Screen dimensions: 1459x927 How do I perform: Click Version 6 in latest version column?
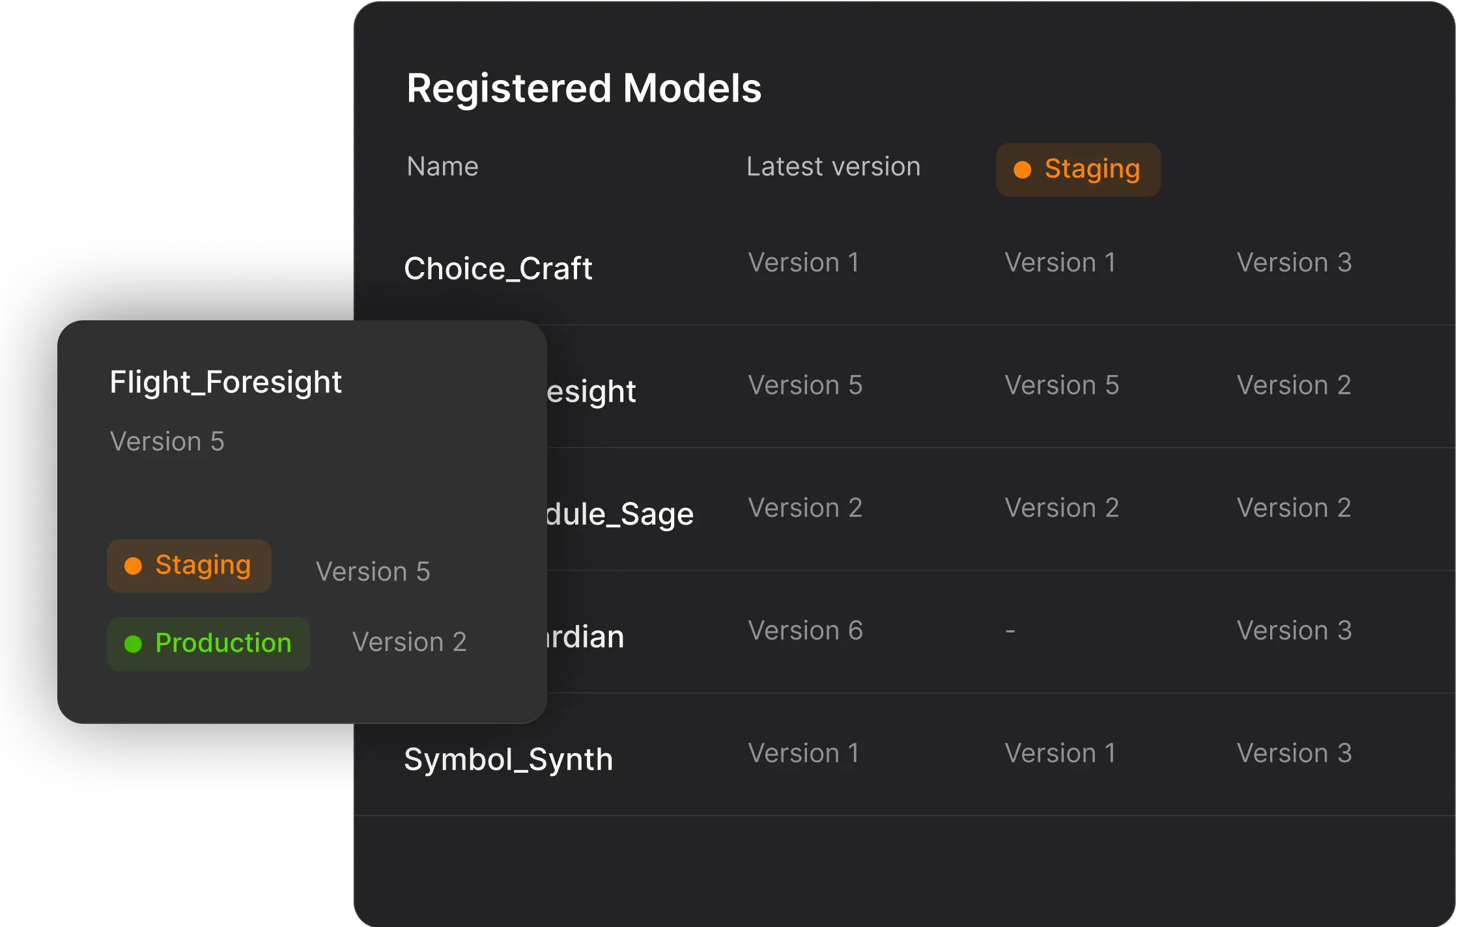(805, 630)
